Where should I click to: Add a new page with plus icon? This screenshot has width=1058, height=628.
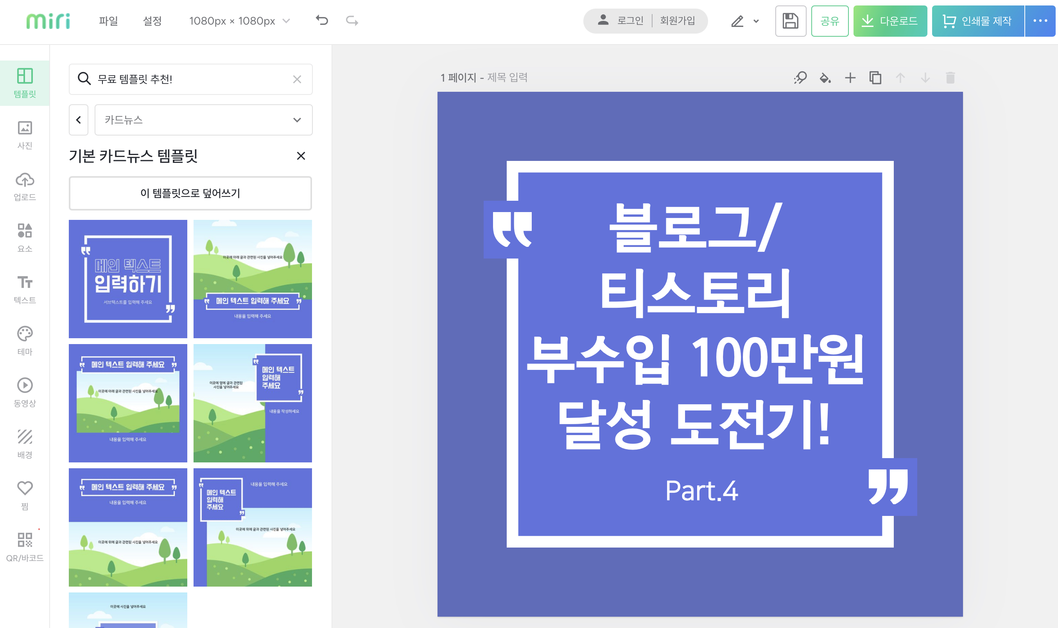pos(850,78)
